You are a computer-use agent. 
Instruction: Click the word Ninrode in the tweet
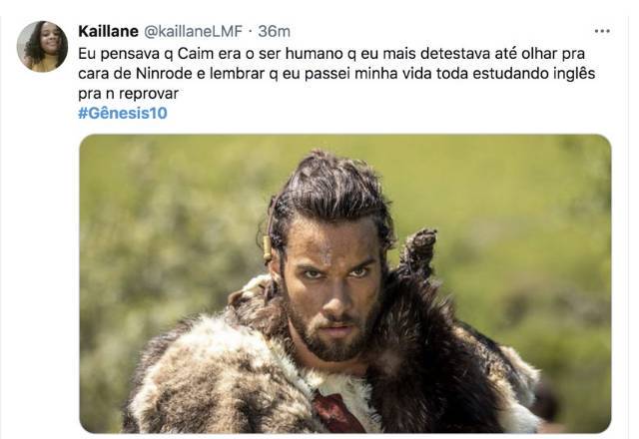[x=164, y=74]
